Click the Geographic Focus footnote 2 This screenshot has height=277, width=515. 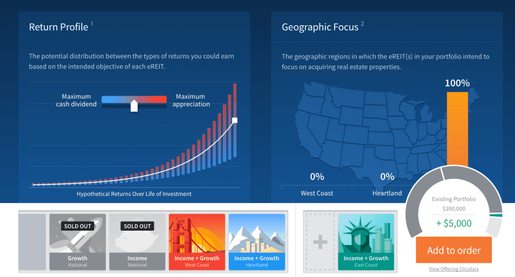362,23
